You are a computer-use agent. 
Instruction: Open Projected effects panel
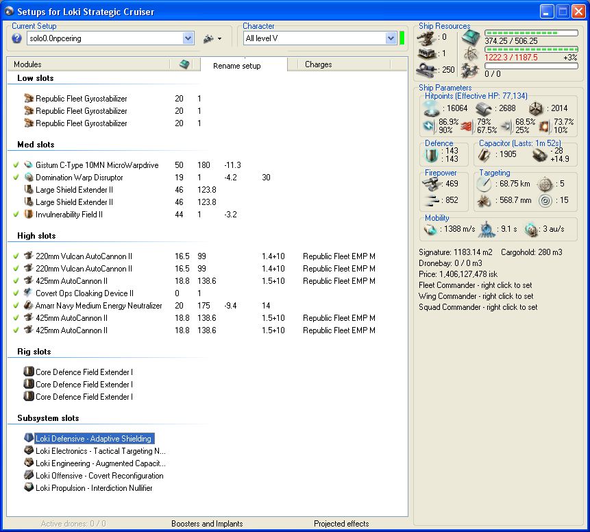[x=341, y=524]
